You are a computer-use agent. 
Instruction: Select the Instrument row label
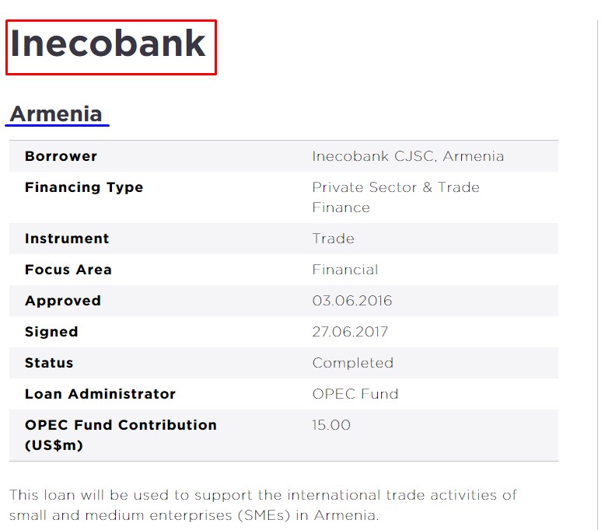(x=67, y=239)
